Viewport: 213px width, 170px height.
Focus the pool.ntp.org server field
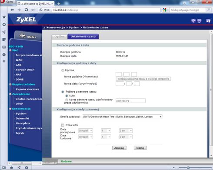click(130, 101)
